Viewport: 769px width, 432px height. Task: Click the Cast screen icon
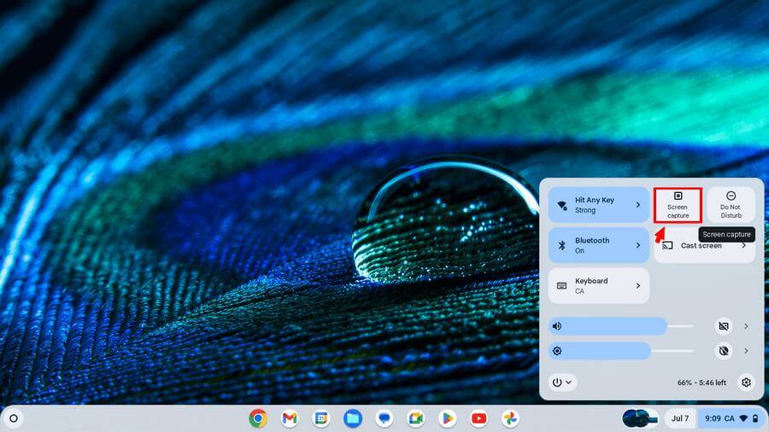(667, 245)
